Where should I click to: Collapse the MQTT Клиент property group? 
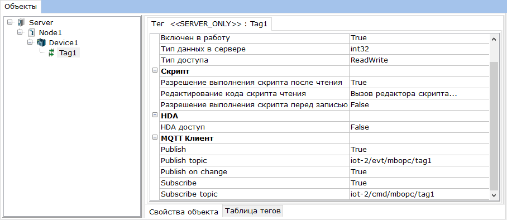[155, 138]
